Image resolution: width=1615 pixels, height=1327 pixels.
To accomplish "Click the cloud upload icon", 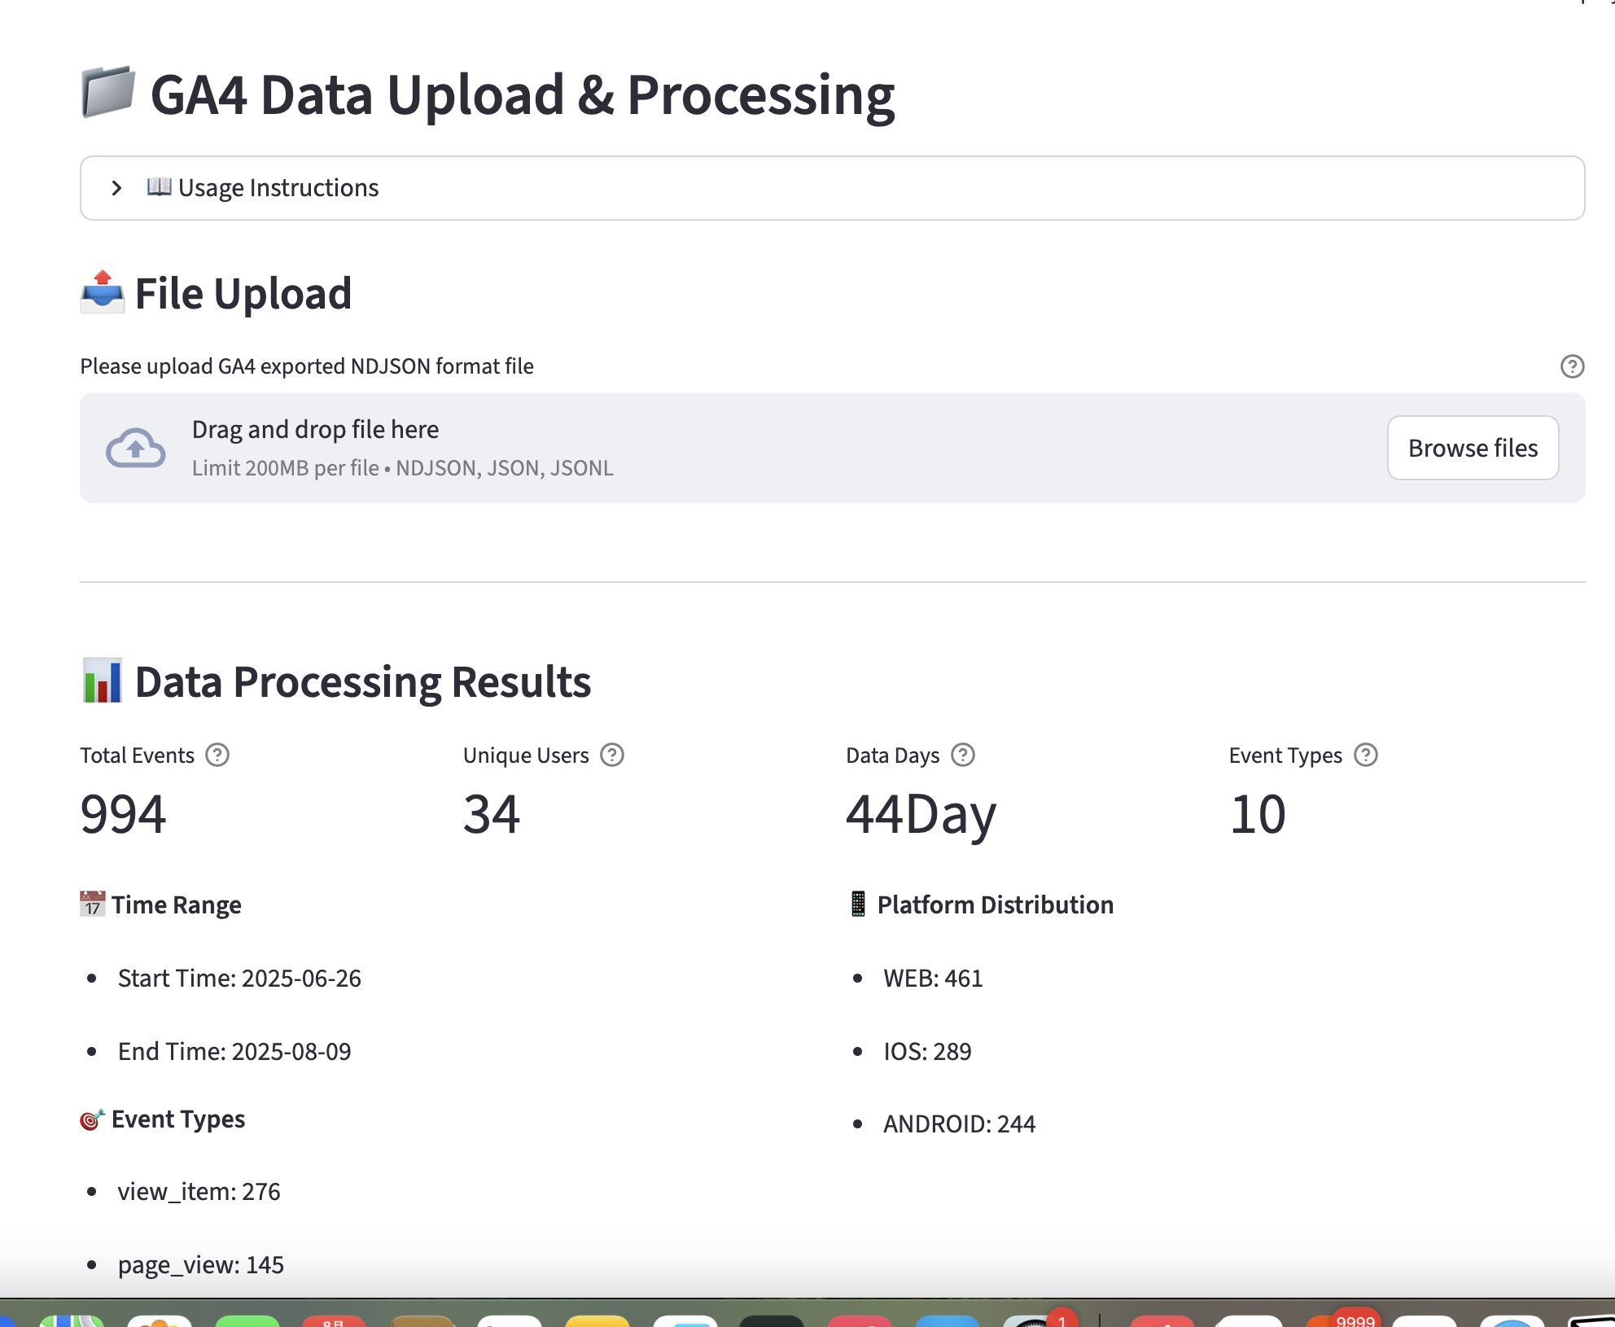I will 136,448.
